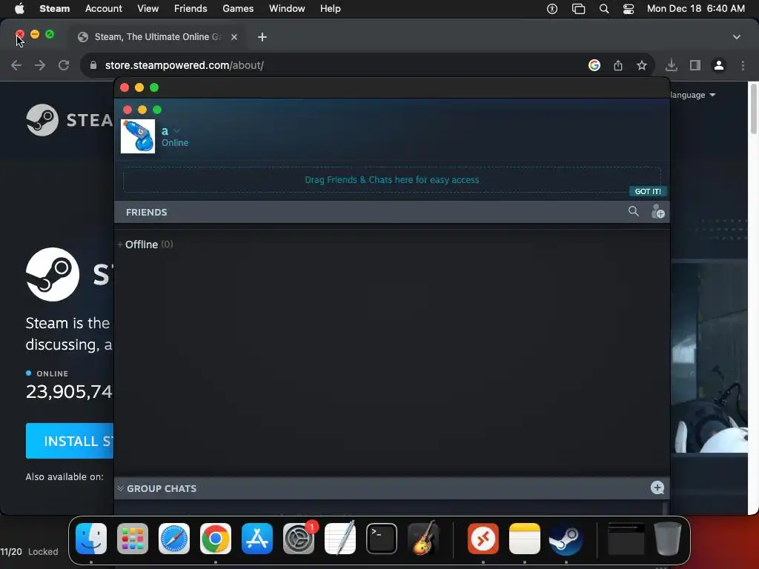Click the Chrome page vertical scrollbar
The height and width of the screenshot is (569, 759).
pos(753,108)
